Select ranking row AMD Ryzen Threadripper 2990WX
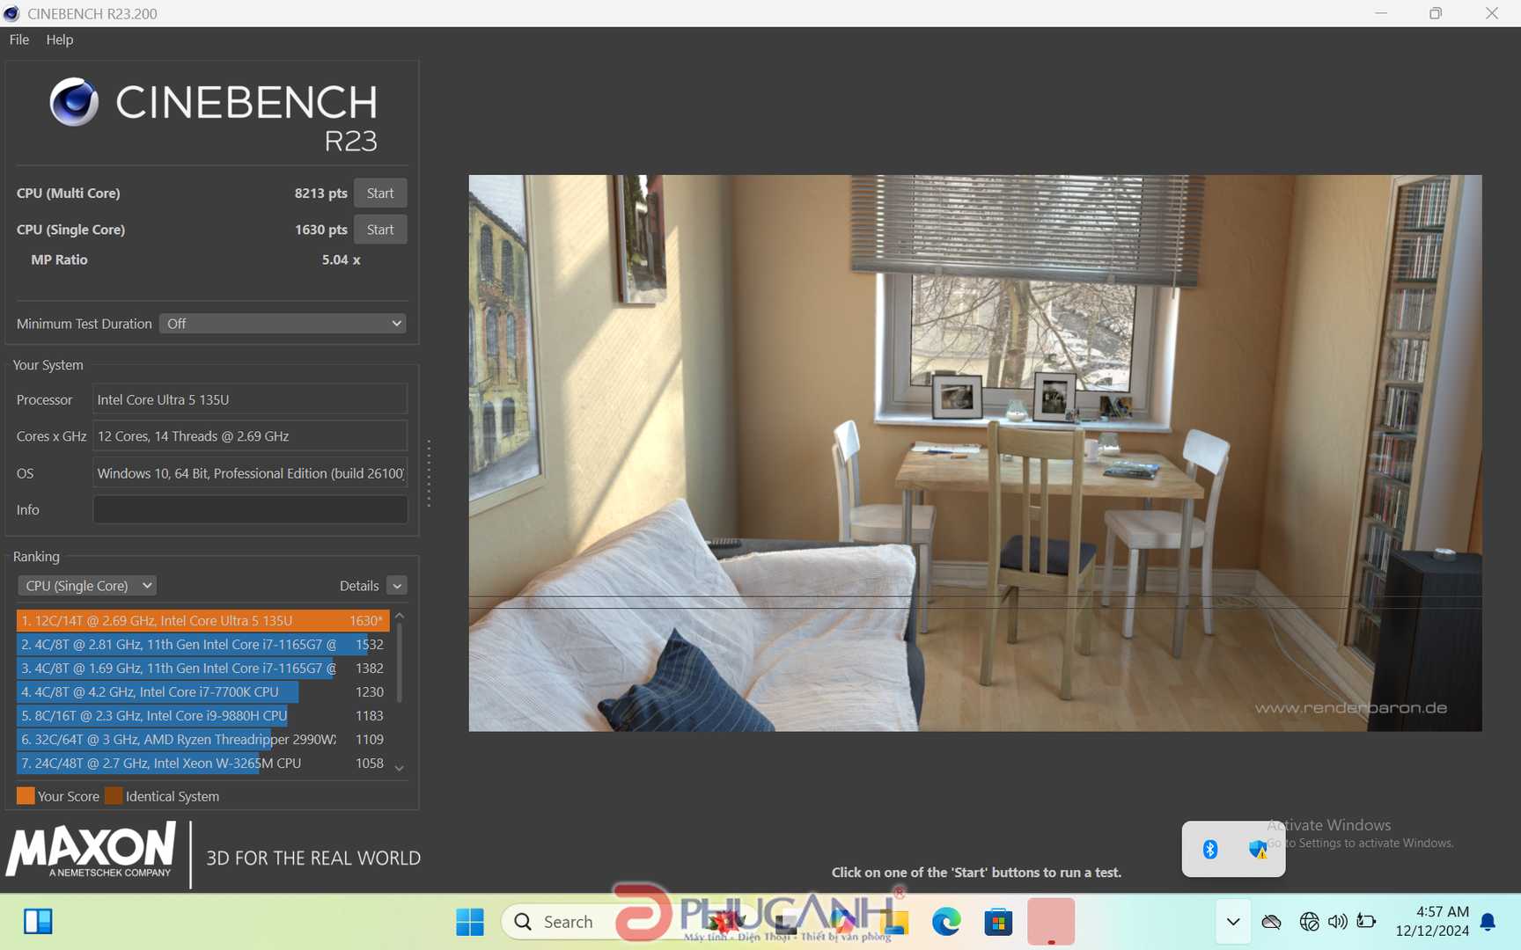 coord(202,739)
